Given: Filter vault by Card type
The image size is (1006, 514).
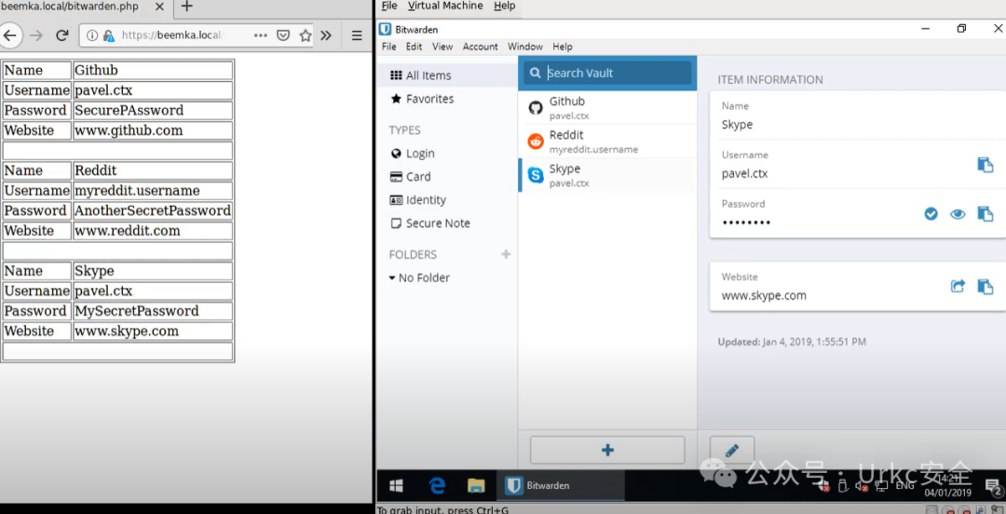Looking at the screenshot, I should click(x=411, y=177).
